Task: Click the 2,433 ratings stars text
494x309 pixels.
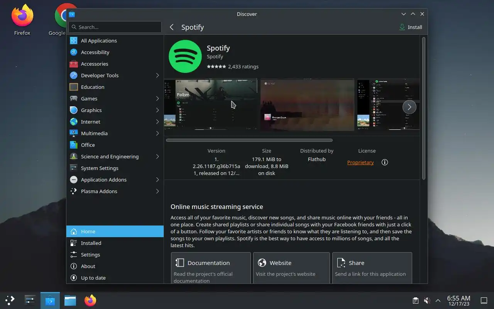Action: 233,66
